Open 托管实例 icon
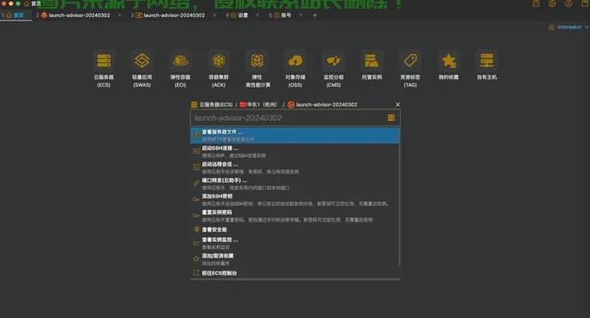 click(x=371, y=60)
